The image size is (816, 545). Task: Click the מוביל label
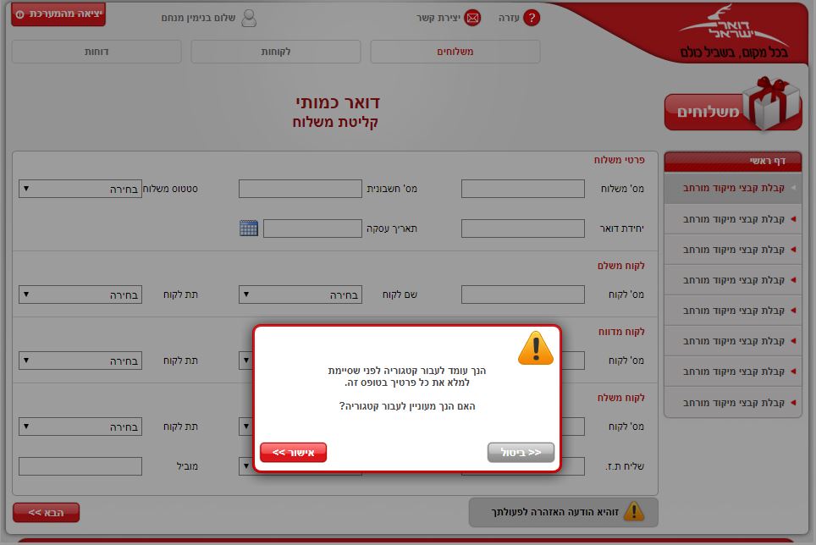tap(187, 466)
